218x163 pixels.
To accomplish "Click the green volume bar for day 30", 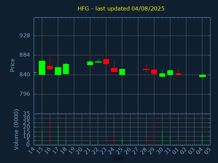I will coord(162,138).
